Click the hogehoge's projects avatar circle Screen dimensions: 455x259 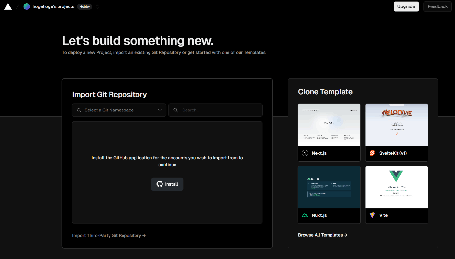(x=27, y=6)
